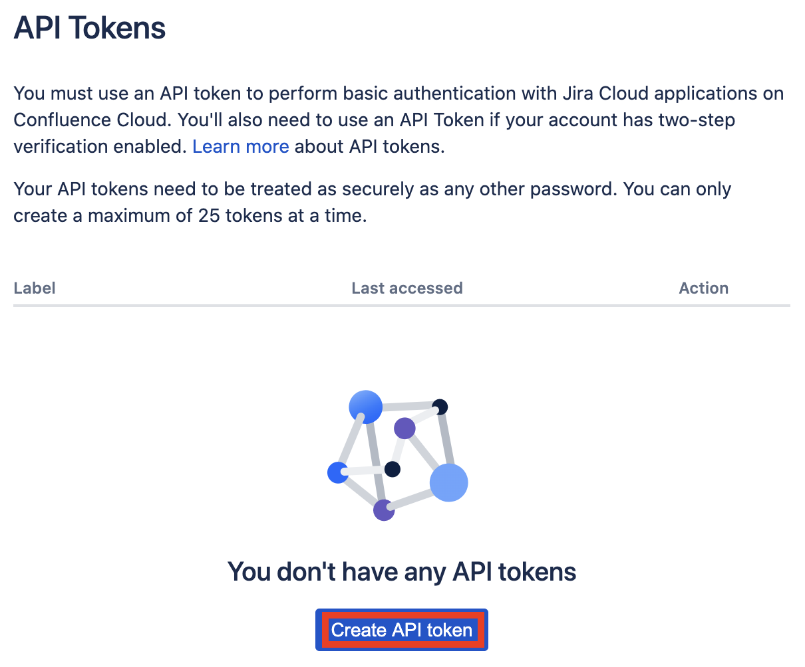Sort by the Label column header
This screenshot has width=805, height=667.
coord(35,288)
